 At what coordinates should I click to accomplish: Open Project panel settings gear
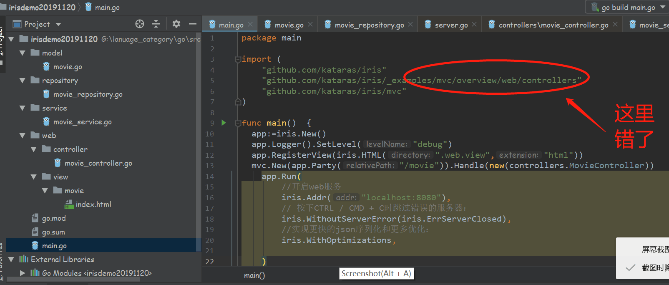point(176,24)
